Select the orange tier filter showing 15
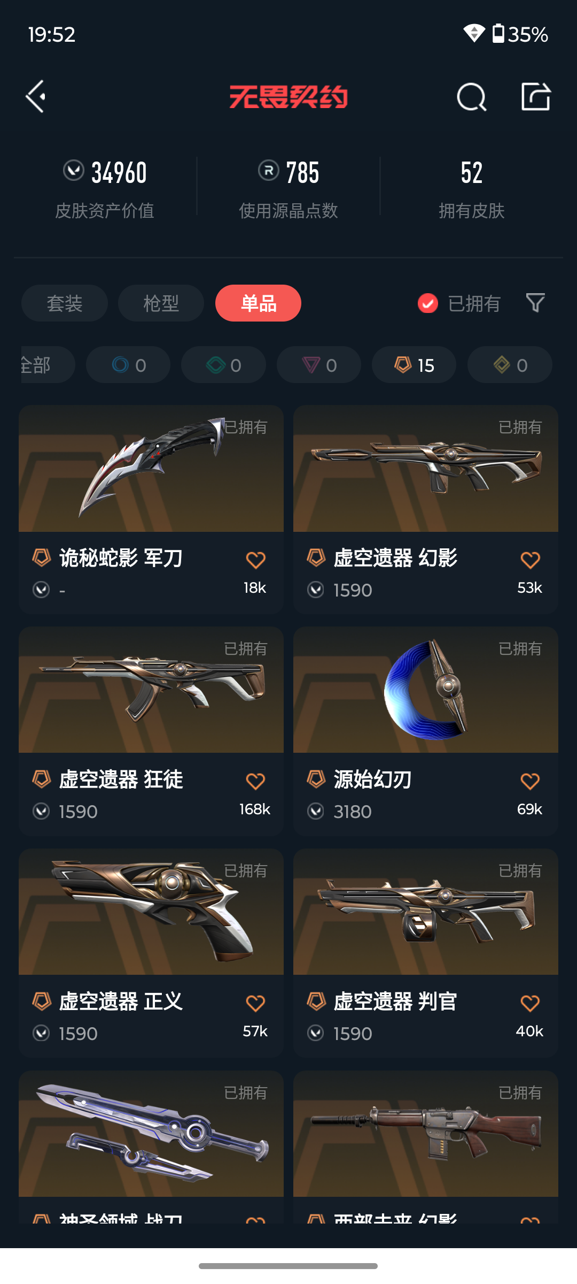Screen dimensions: 577x1284 (414, 365)
